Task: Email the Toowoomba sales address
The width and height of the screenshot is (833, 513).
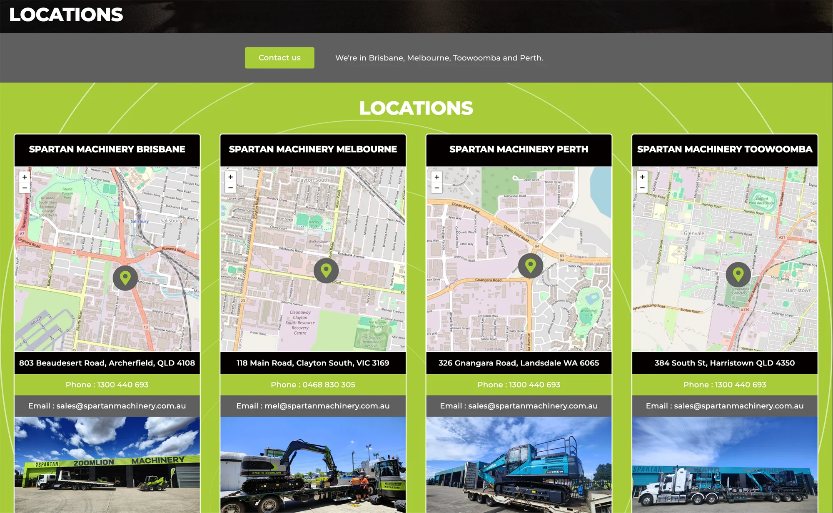Action: click(x=725, y=406)
